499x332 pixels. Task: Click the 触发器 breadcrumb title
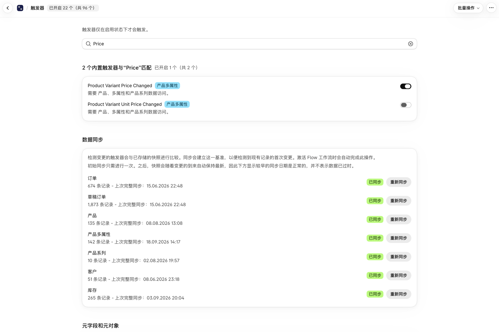[x=37, y=8]
